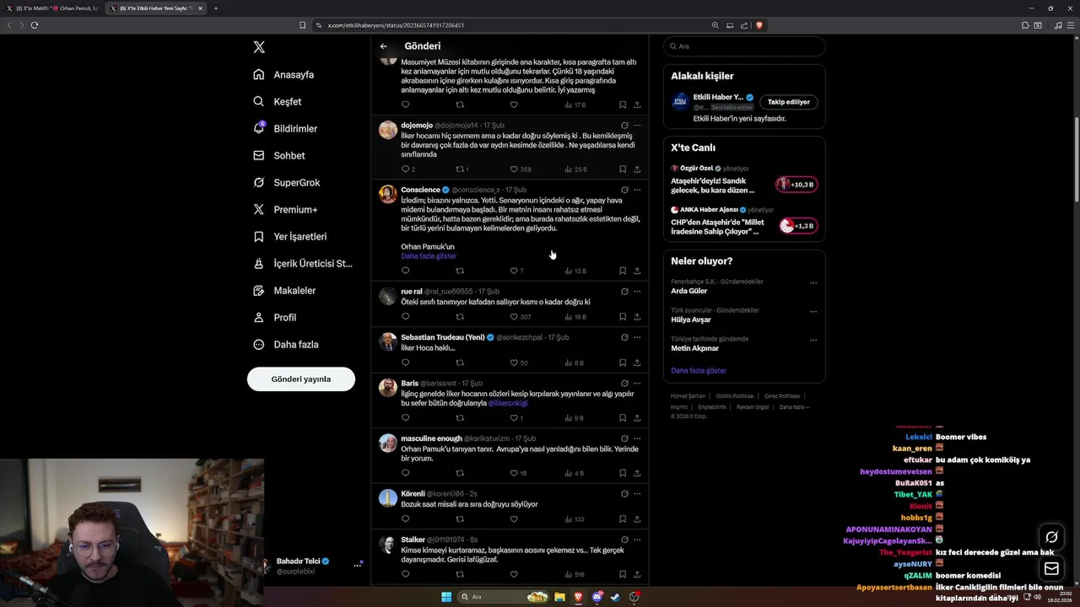Bookmark Conscience's post

623,271
